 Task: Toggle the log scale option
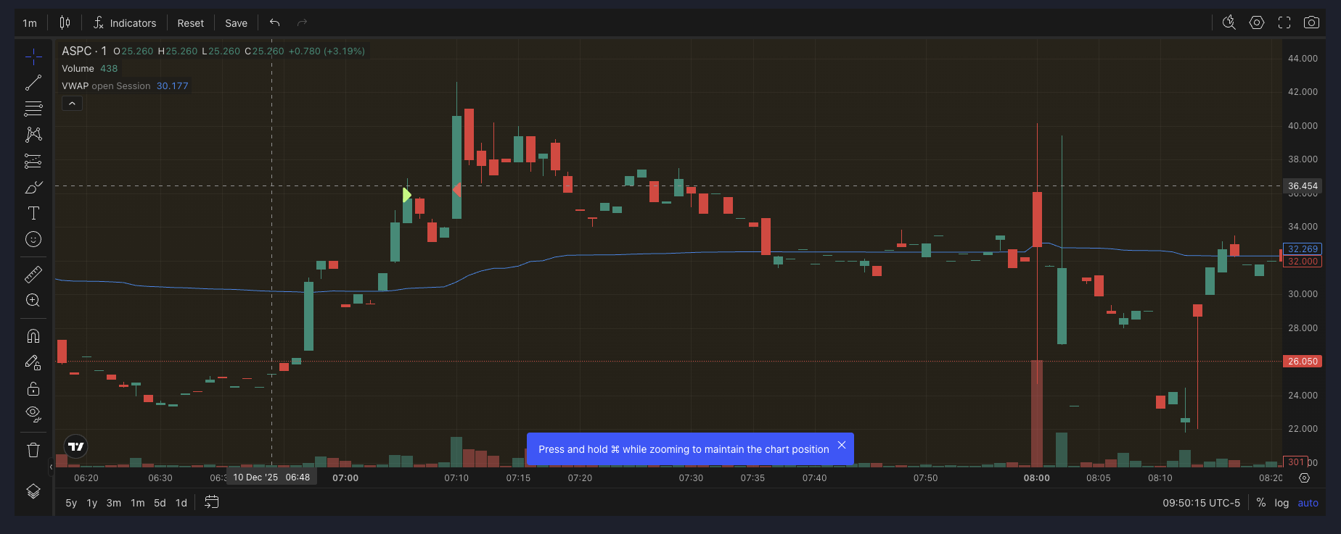1281,503
